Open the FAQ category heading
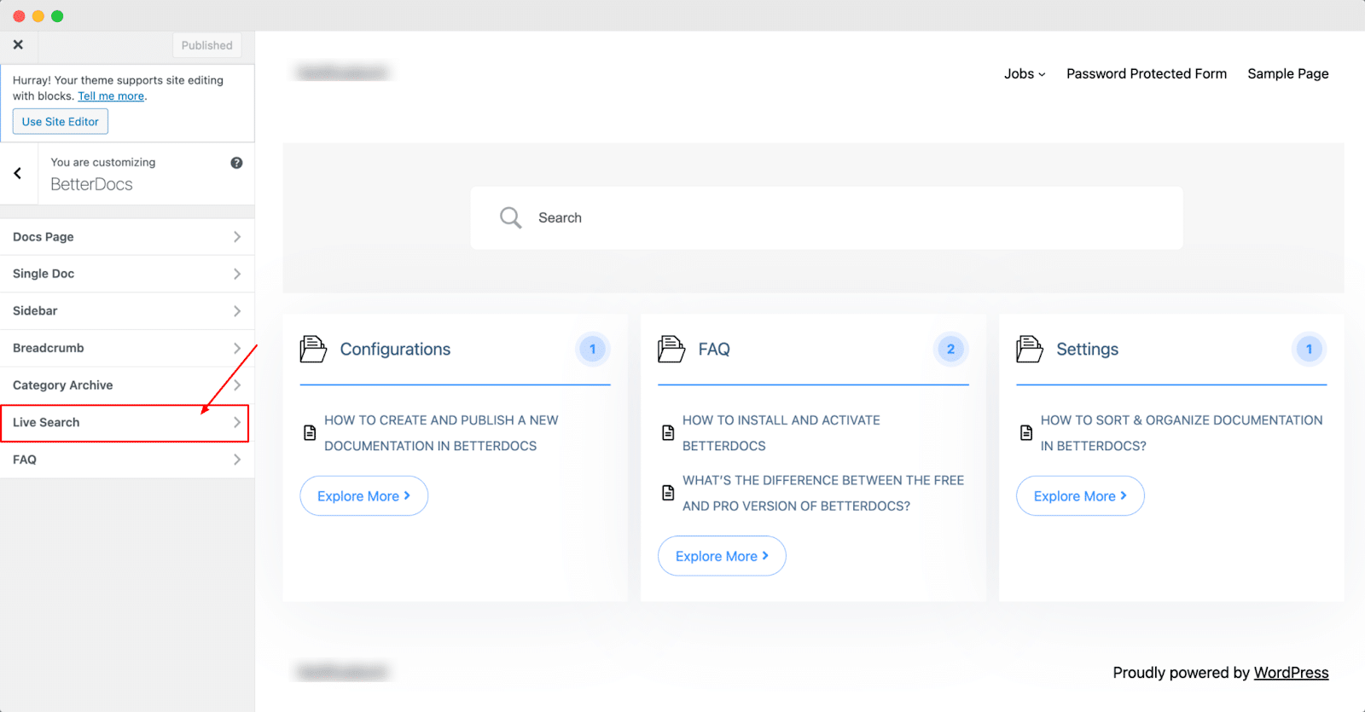This screenshot has width=1365, height=712. pos(714,350)
